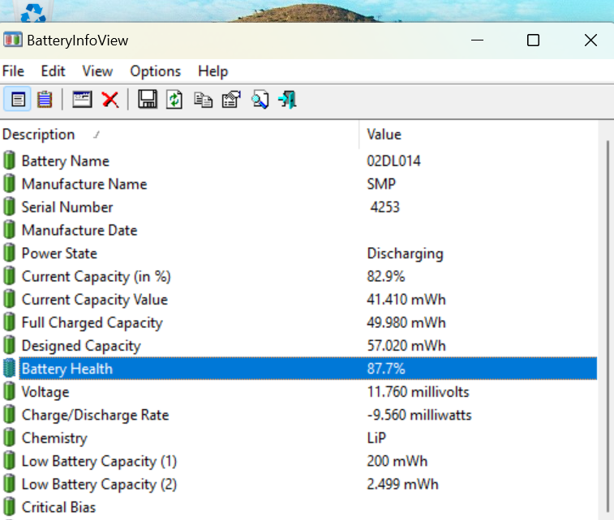
Task: Select the Charge/Discharge Rate row text
Action: (x=95, y=415)
